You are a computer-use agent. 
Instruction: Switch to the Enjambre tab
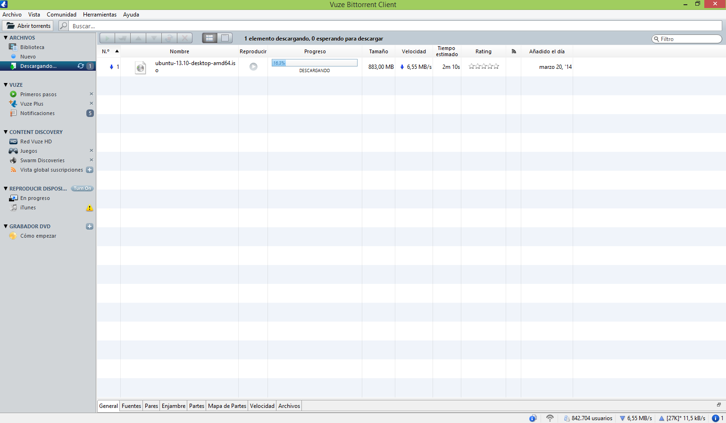[174, 406]
